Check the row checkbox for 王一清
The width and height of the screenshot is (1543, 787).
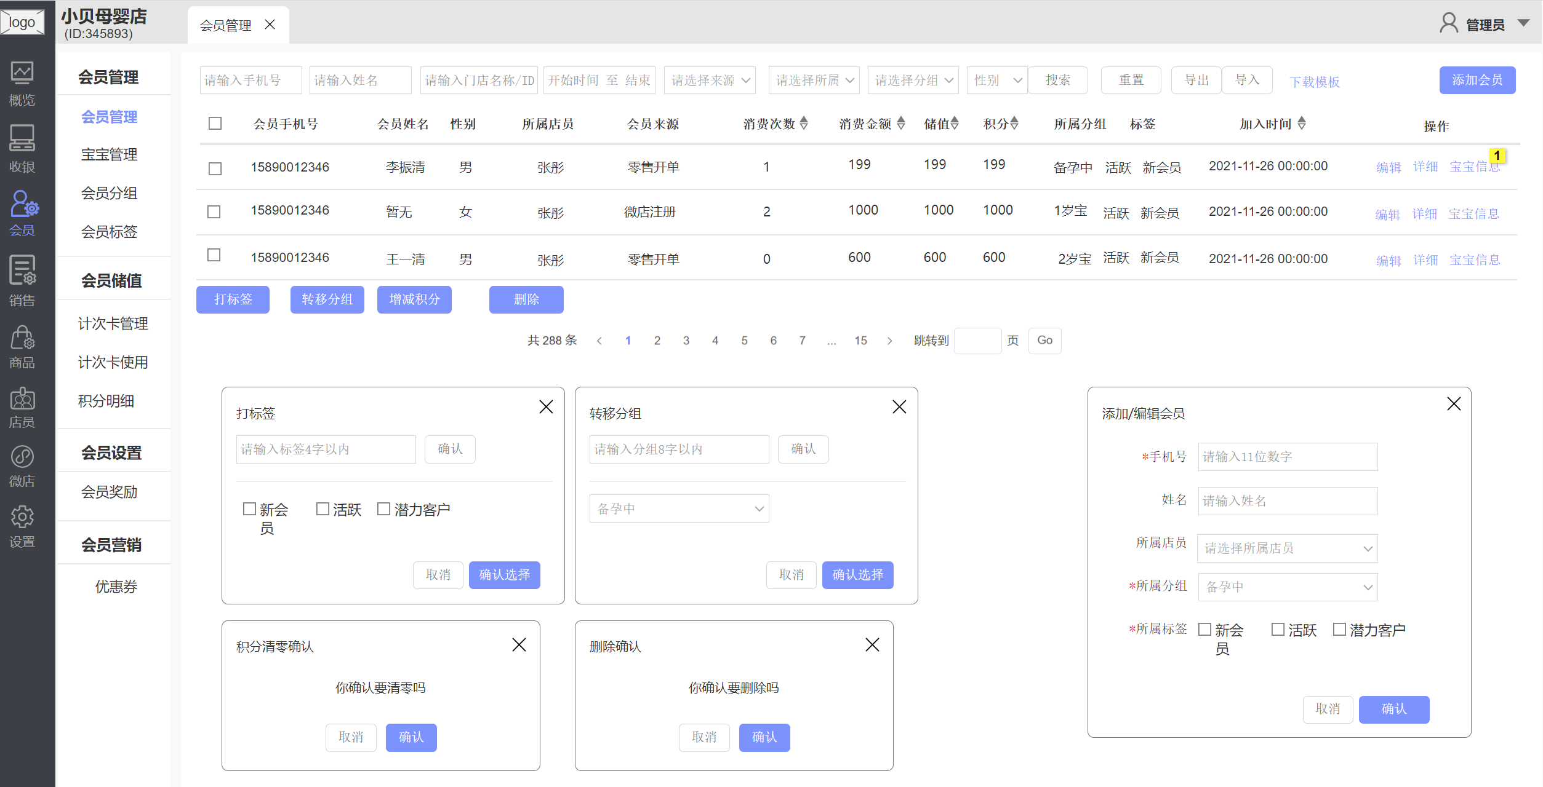(x=214, y=255)
